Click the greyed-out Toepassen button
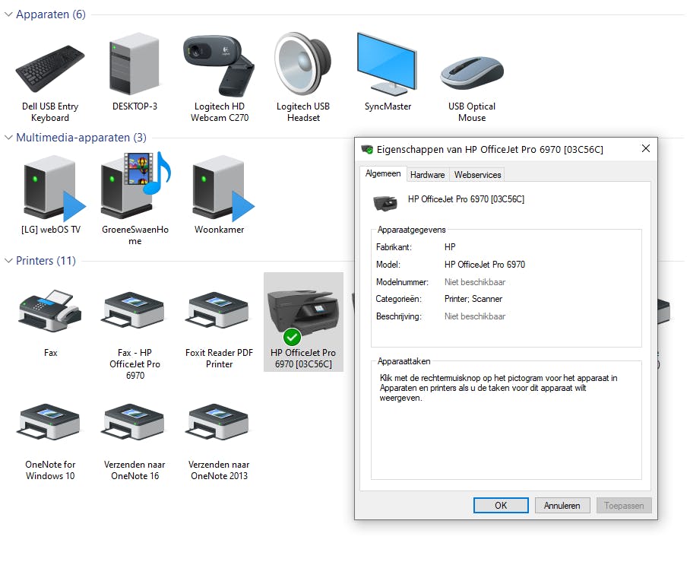The image size is (690, 562). click(624, 505)
